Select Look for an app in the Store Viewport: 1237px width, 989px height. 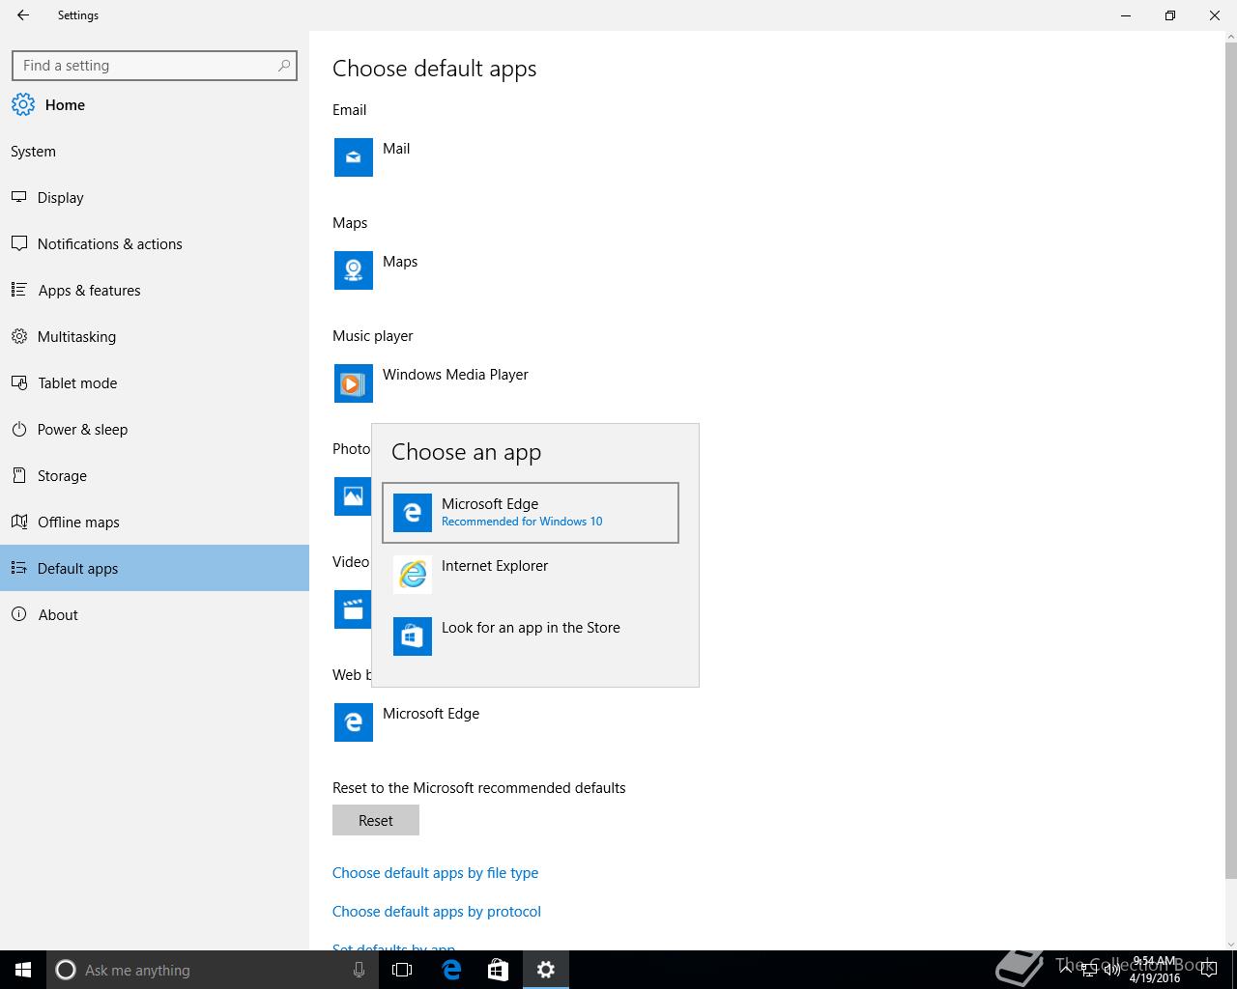[x=531, y=636]
